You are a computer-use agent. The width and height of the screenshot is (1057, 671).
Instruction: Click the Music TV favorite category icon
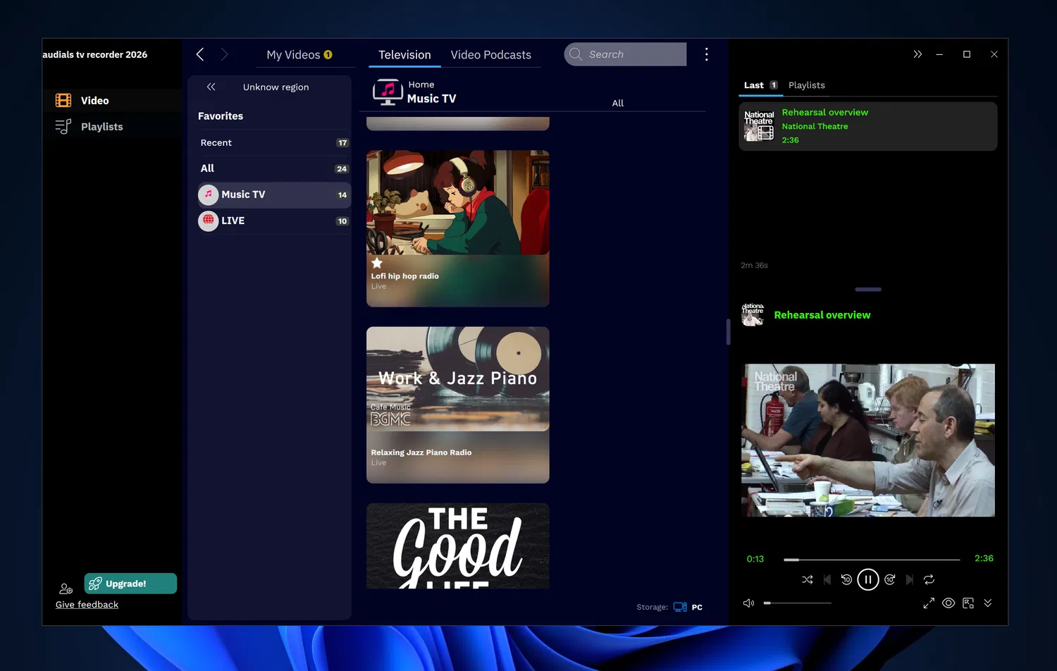[x=208, y=195]
